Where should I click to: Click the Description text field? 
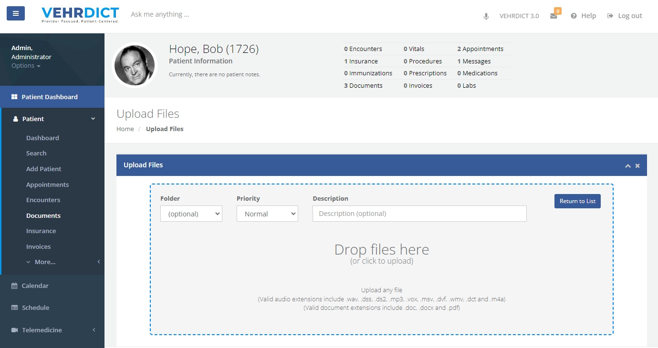(419, 214)
